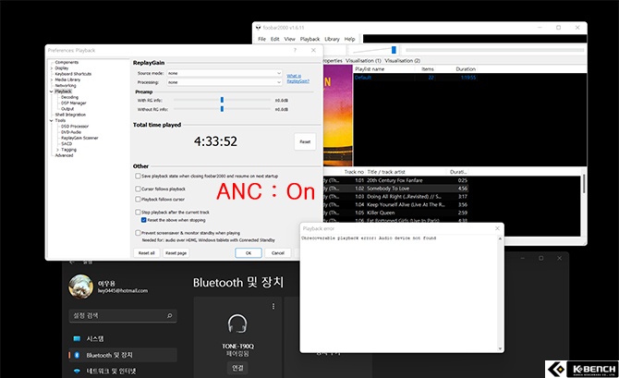This screenshot has height=378, width=619.
Task: Close the Playback error dialog
Action: pyautogui.click(x=497, y=228)
